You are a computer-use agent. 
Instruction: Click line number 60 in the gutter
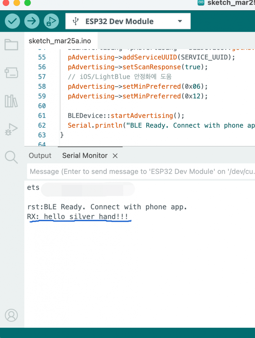[42, 106]
